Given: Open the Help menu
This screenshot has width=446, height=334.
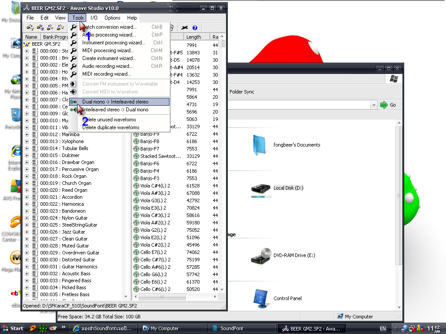Looking at the screenshot, I should click(132, 17).
